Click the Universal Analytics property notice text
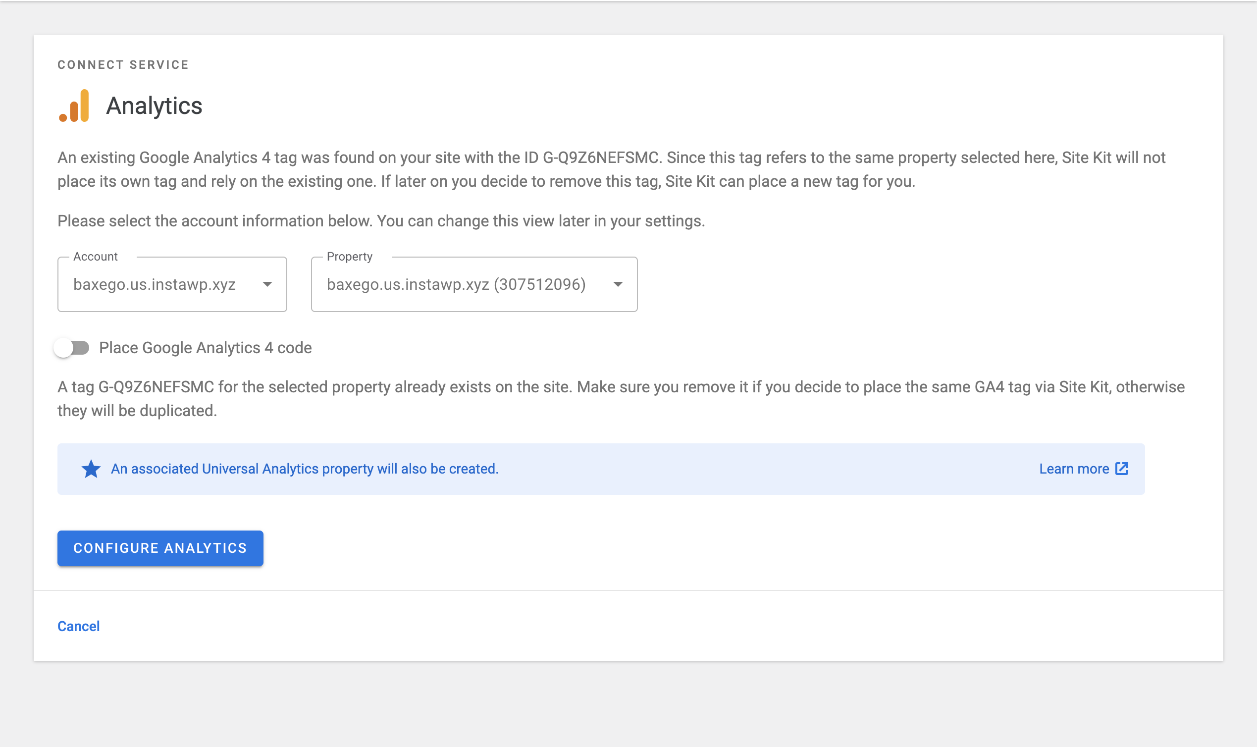 305,469
